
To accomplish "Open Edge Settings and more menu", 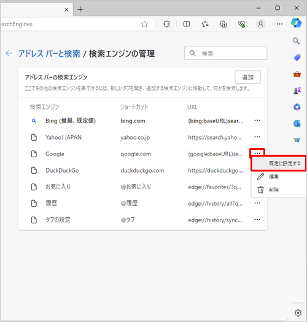I will (279, 24).
